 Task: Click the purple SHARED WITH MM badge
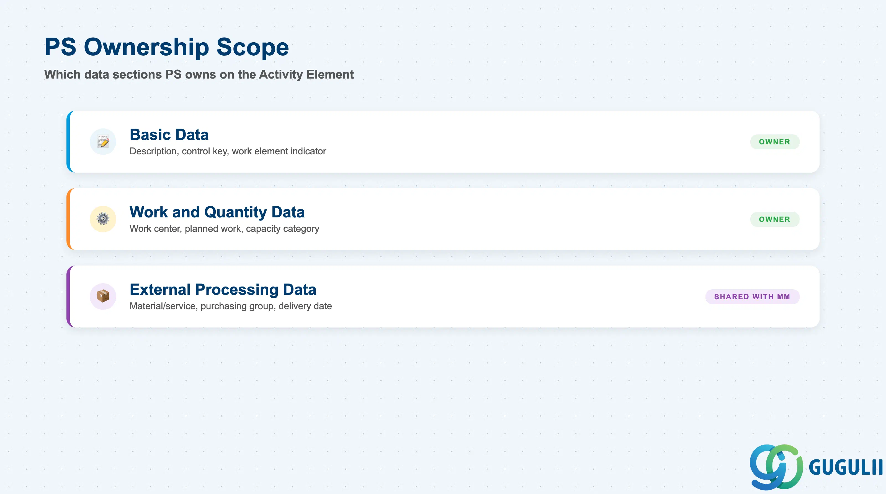(x=752, y=297)
